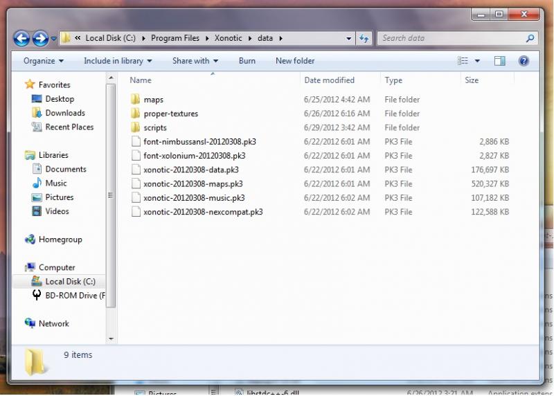
Task: Click the Burn toolbar button
Action: point(247,61)
